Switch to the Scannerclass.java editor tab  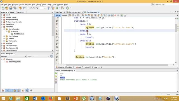75,12
